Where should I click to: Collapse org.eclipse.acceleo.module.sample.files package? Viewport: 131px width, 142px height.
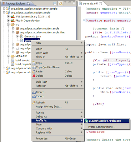click(x=13, y=32)
